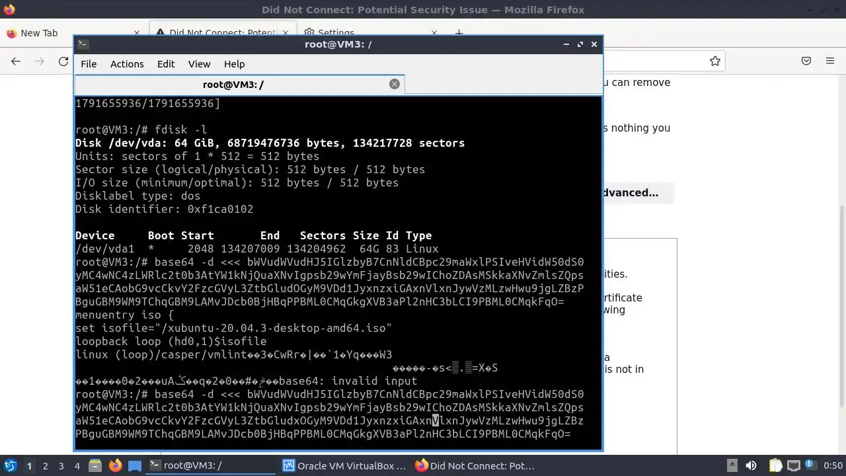The width and height of the screenshot is (846, 476).
Task: Open the terminal View menu
Action: click(x=199, y=64)
